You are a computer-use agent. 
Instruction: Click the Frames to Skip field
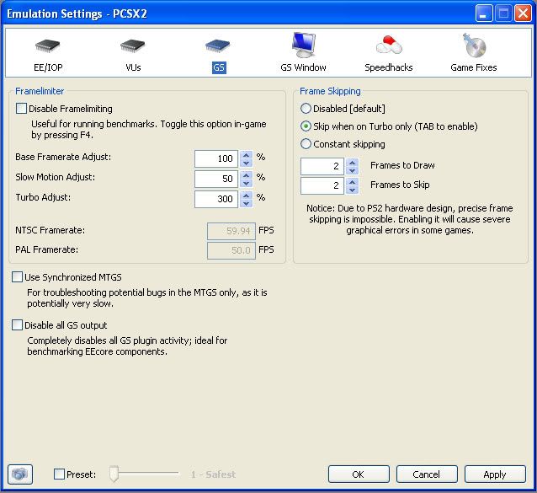pos(322,185)
